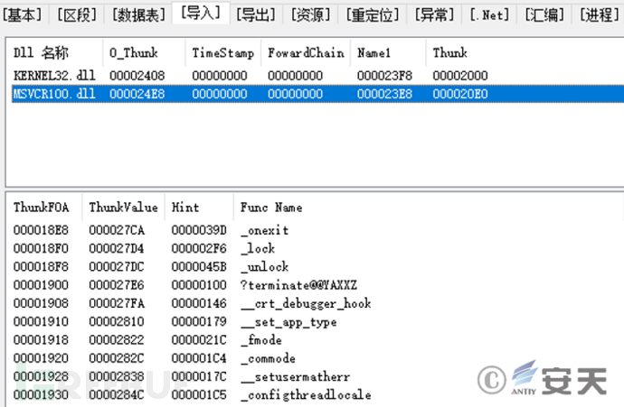Viewport: 624px width, 407px height.
Task: Open the [数据表] tab
Action: tap(138, 15)
